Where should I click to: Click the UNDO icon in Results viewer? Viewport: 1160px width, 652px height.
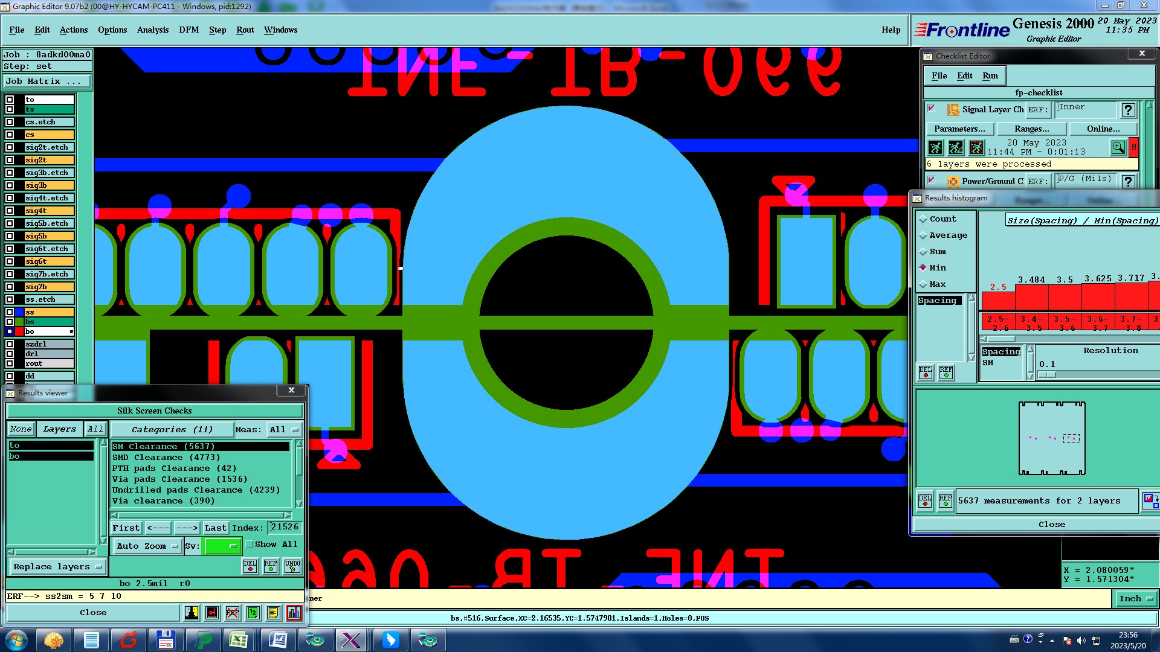pyautogui.click(x=292, y=566)
